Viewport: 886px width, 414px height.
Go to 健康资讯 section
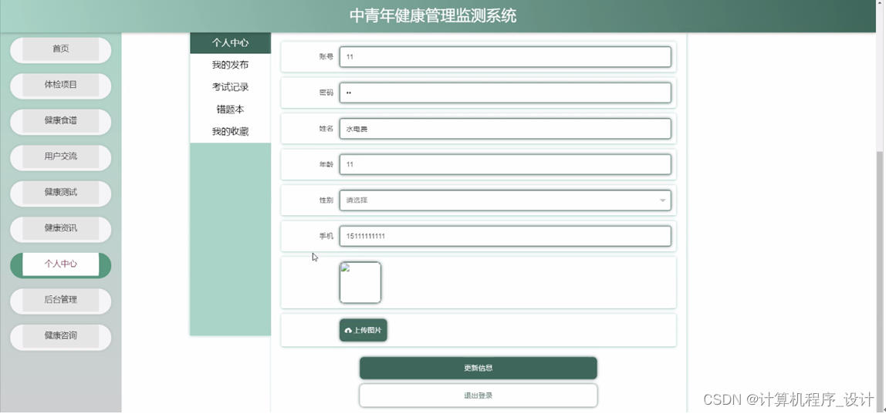tap(60, 229)
